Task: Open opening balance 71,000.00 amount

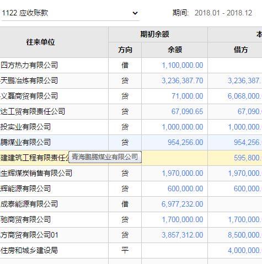Action: coord(188,96)
